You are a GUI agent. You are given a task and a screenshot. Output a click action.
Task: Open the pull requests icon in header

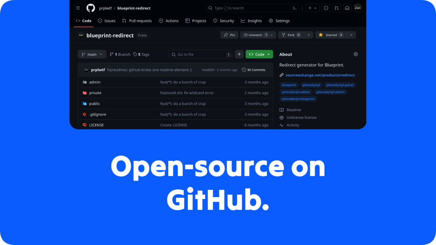point(337,8)
